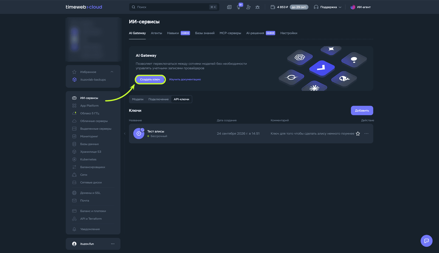Open API и Terraform in sidebar
Image resolution: width=439 pixels, height=253 pixels.
tap(91, 219)
